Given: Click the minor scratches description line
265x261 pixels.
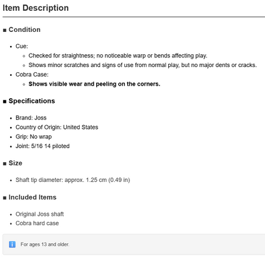Looking at the screenshot, I should tap(143, 65).
